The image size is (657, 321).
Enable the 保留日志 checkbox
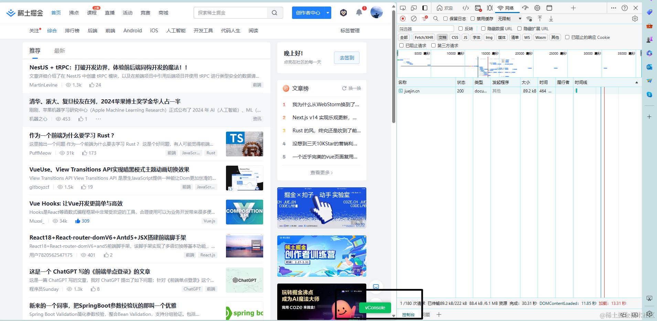[x=445, y=19]
